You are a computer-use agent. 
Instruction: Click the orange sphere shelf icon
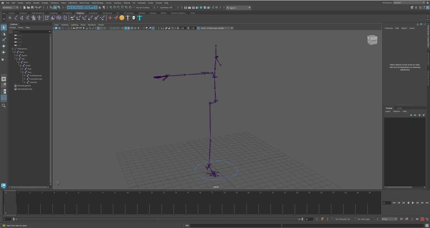122,18
